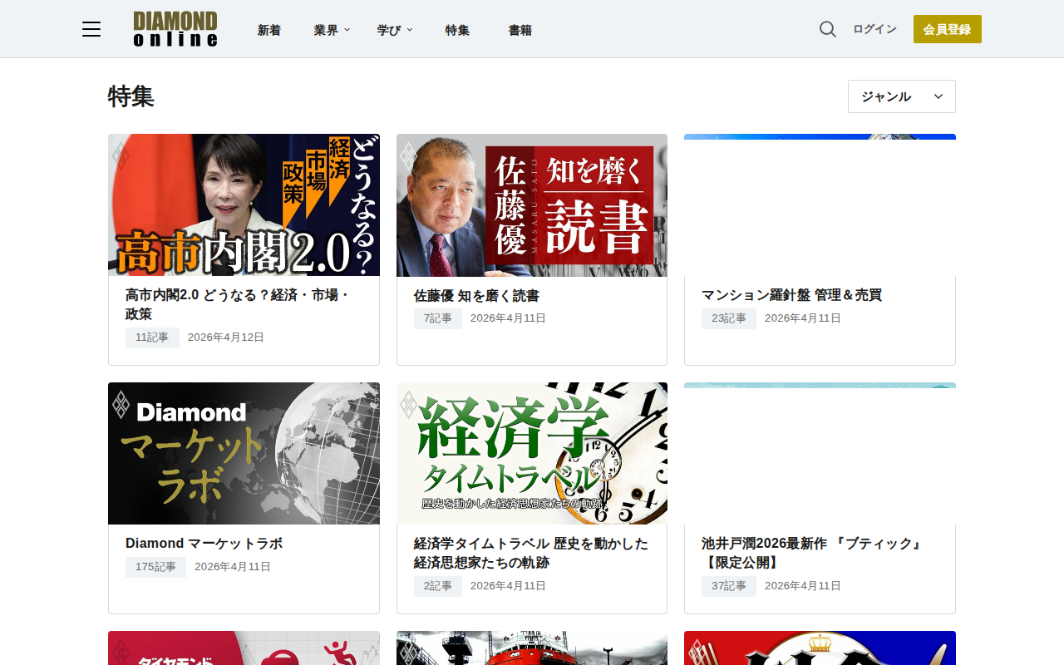Click the date 2026年4月12日
1064x665 pixels.
click(x=226, y=337)
